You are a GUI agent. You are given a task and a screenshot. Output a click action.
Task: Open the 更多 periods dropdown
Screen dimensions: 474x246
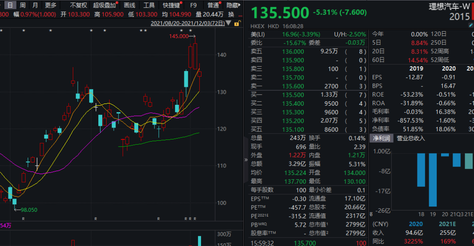tap(50, 5)
